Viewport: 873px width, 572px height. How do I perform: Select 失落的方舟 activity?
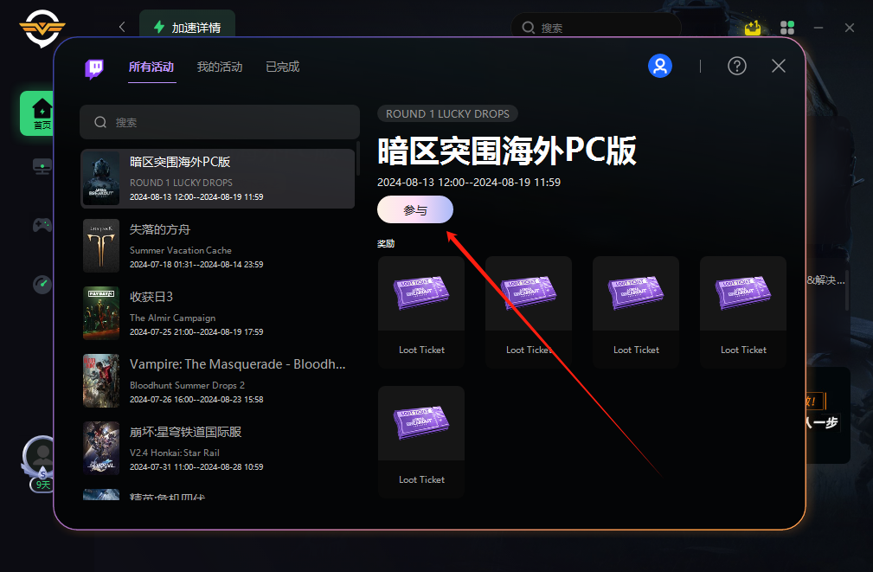pyautogui.click(x=218, y=246)
